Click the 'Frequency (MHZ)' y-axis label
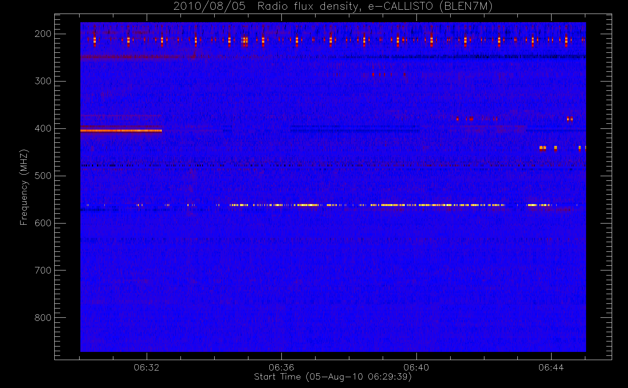The height and width of the screenshot is (388, 628). pyautogui.click(x=24, y=187)
